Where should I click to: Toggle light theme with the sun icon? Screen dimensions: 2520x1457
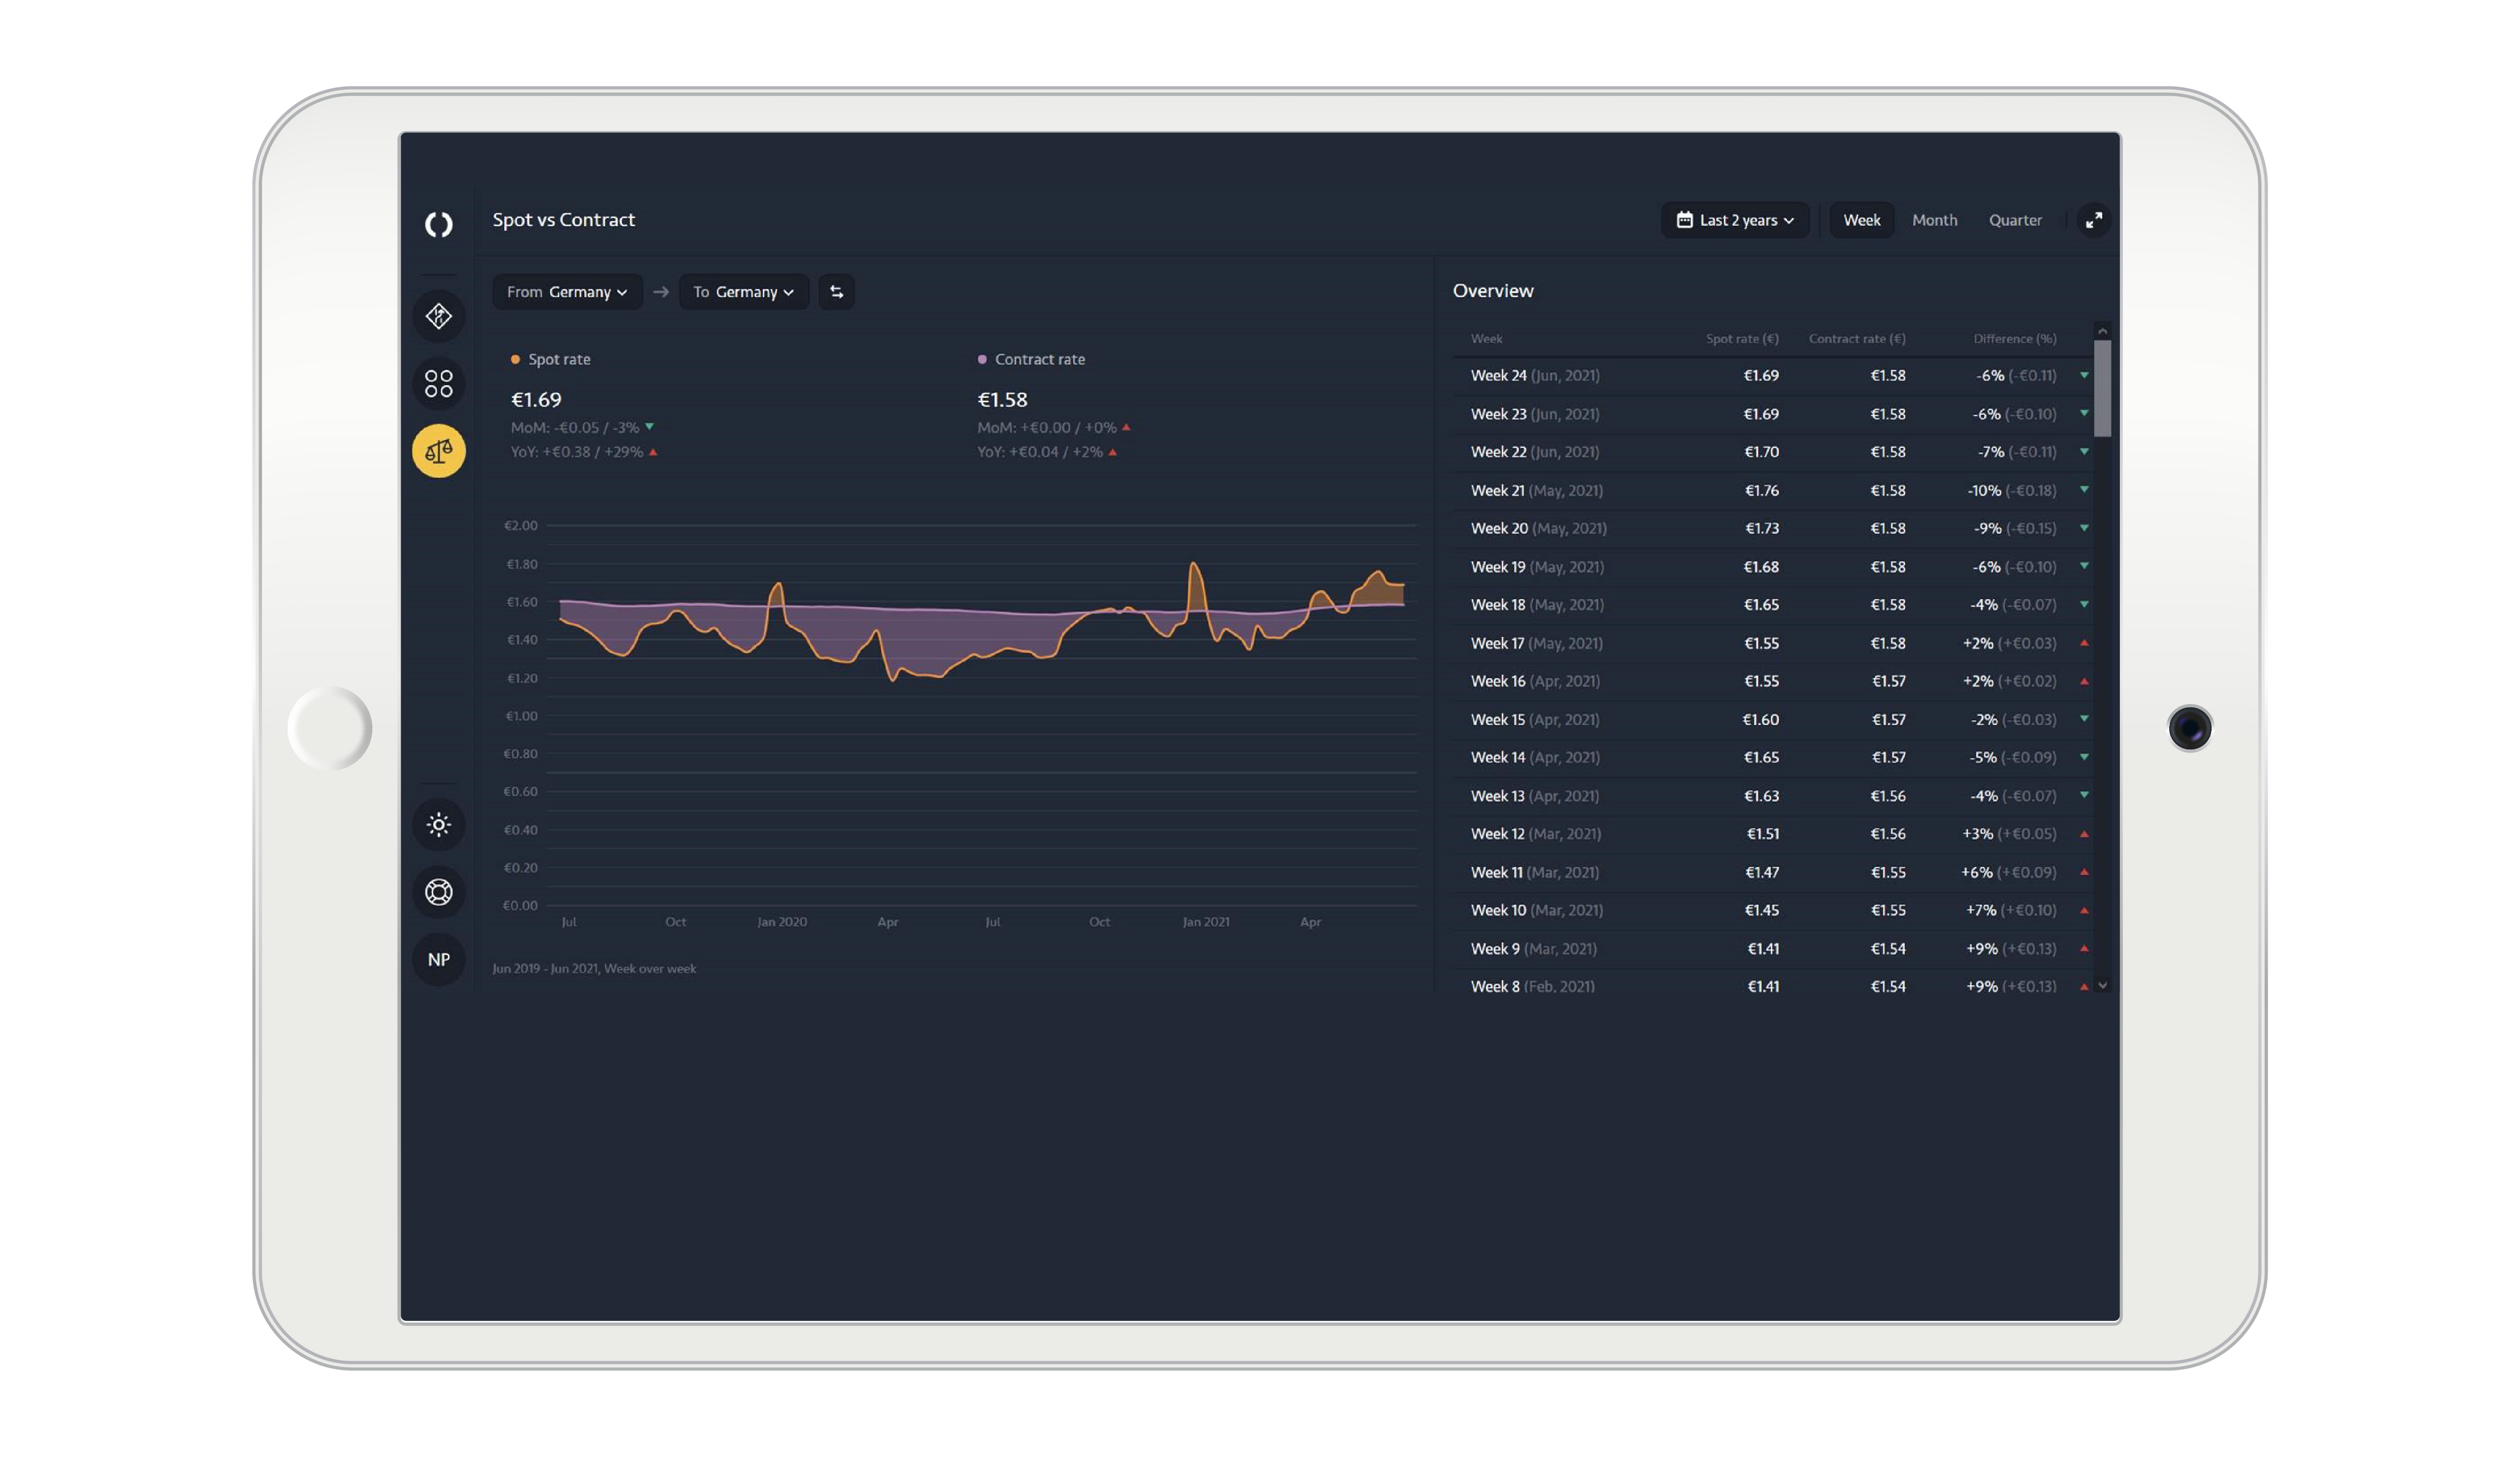pos(438,824)
